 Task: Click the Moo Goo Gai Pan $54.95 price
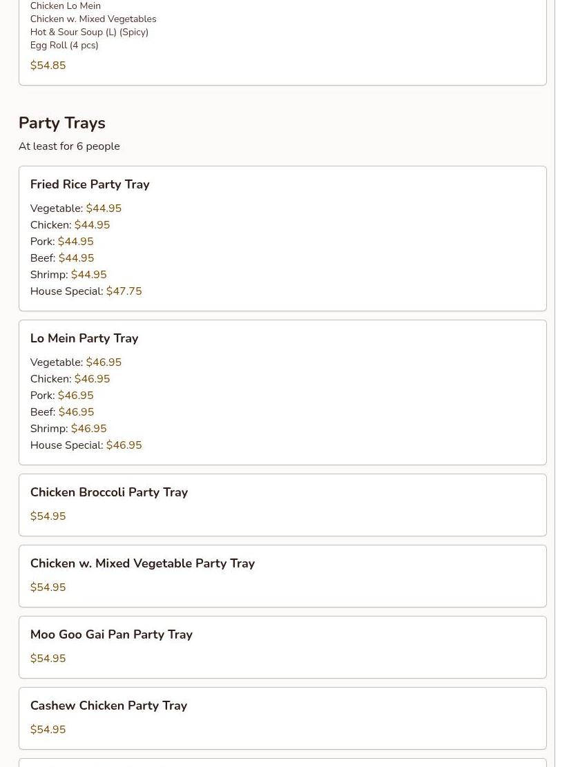click(x=48, y=659)
